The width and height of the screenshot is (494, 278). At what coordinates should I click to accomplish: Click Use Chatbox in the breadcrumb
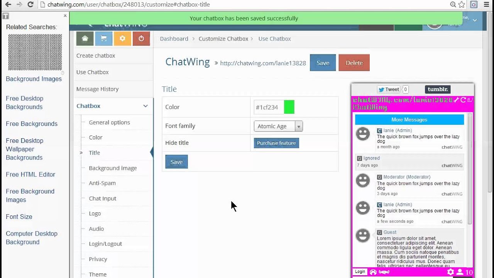pos(274,39)
